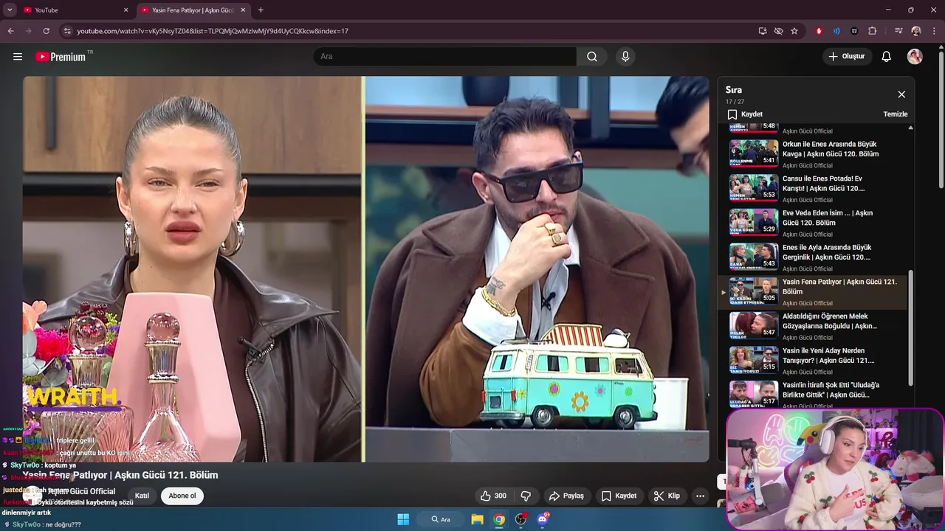Open the YouTube hamburger guide menu

(18, 57)
